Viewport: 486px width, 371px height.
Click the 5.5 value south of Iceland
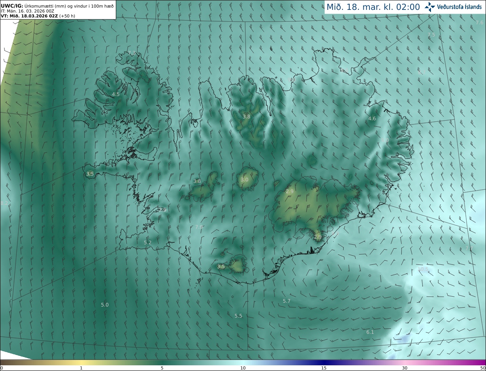(238, 316)
